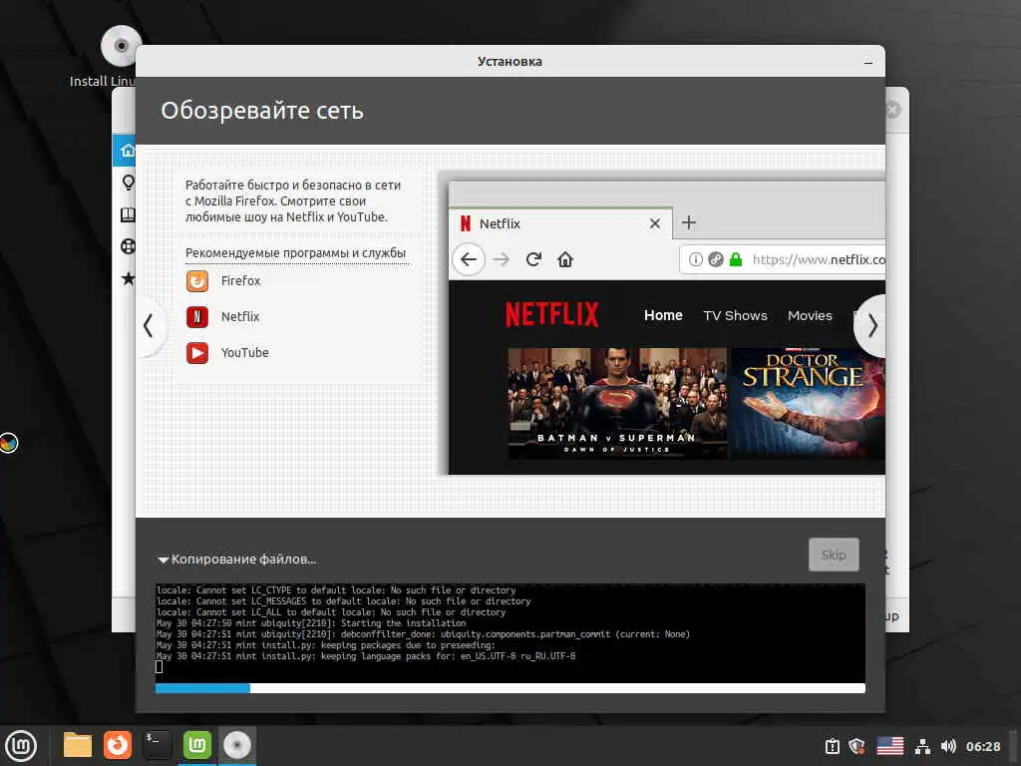Click the circular icon at left screen edge
Viewport: 1021px width, 766px height.
tap(8, 443)
